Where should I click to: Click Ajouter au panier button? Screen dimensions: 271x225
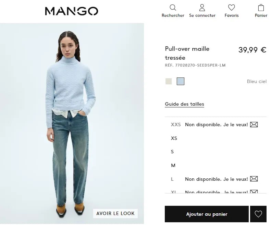tap(207, 214)
